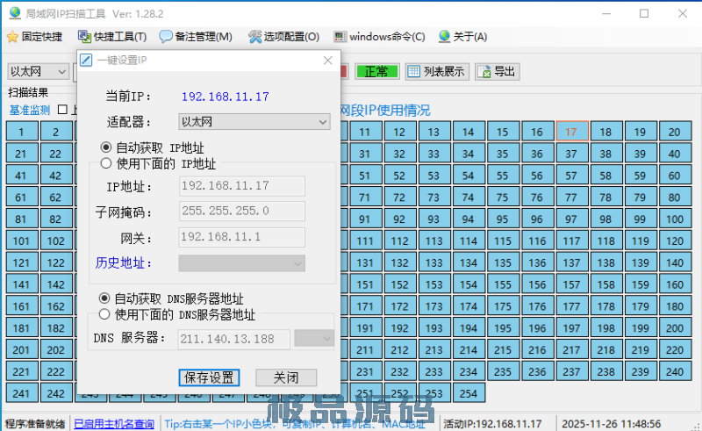The height and width of the screenshot is (431, 702).
Task: Click the 选项配置 wrench icon
Action: pyautogui.click(x=254, y=37)
